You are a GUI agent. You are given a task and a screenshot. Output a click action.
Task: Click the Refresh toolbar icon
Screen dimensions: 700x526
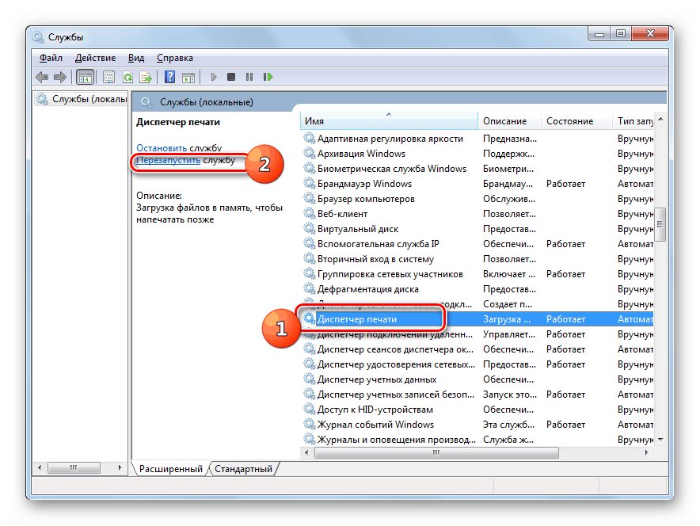[127, 77]
